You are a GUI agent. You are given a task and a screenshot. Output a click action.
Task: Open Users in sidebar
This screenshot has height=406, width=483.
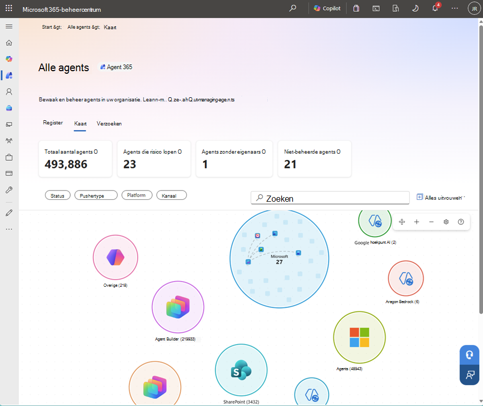click(9, 92)
